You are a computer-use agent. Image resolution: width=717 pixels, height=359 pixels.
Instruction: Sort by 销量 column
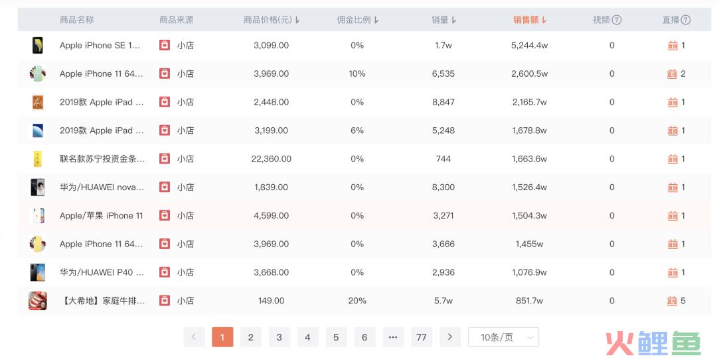click(x=443, y=20)
